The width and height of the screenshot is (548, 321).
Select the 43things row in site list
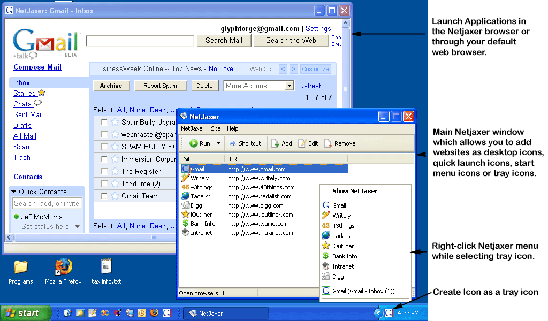[x=238, y=187]
